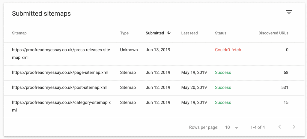Sort by Sitemap column header

click(x=19, y=33)
